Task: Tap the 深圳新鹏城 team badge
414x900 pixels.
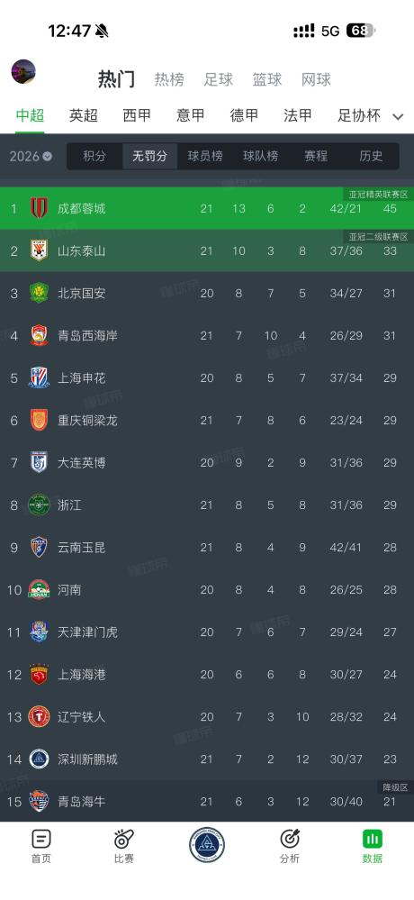Action: pos(39,759)
